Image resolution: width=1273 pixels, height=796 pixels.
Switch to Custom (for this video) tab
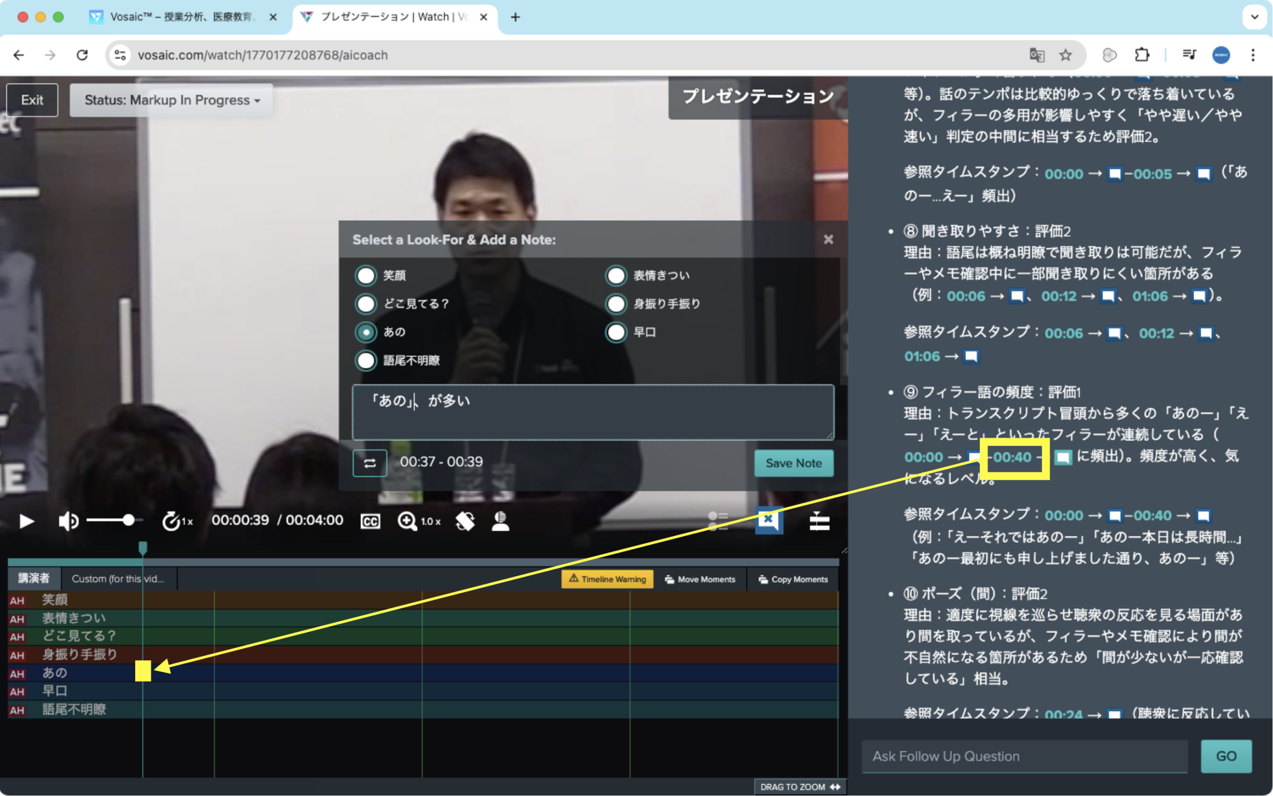pos(118,579)
